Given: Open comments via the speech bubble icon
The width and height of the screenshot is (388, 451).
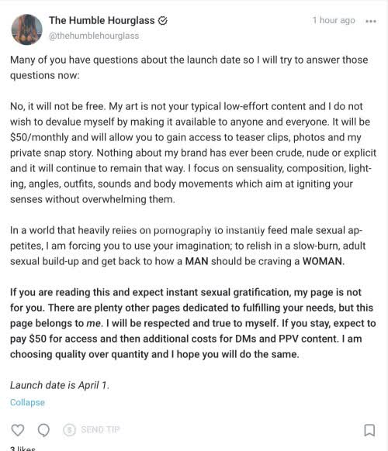Looking at the screenshot, I should point(43,430).
